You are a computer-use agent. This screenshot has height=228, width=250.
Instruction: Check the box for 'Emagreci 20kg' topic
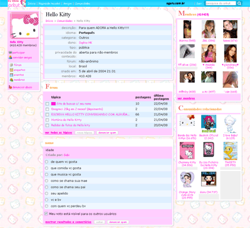pyautogui.click(x=47, y=109)
